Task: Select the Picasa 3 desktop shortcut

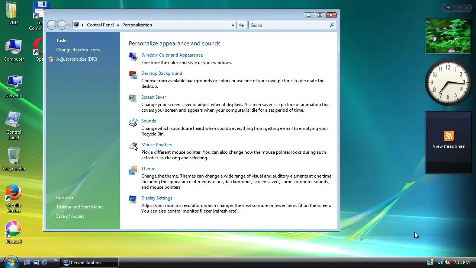Action: click(14, 232)
